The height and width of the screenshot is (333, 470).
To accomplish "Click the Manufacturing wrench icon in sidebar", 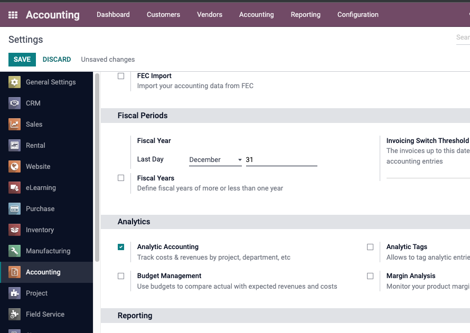I will 15,251.
